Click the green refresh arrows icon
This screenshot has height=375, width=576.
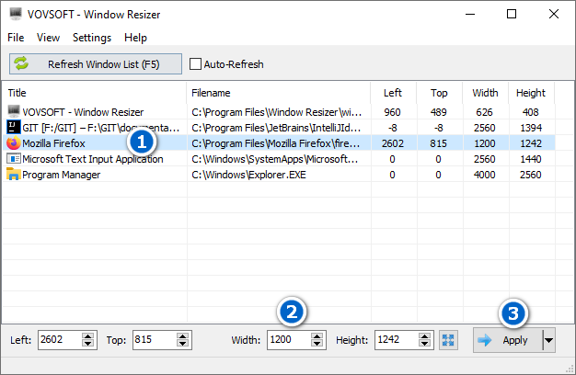pyautogui.click(x=21, y=63)
